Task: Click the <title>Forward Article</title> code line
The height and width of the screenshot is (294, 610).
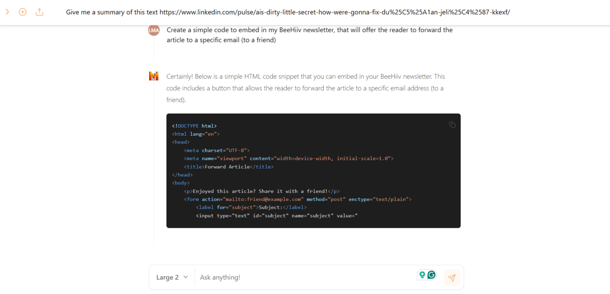Action: (x=229, y=167)
